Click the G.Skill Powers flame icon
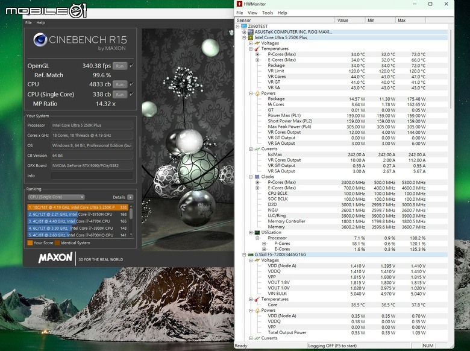This screenshot has width=470, height=351. (257, 310)
